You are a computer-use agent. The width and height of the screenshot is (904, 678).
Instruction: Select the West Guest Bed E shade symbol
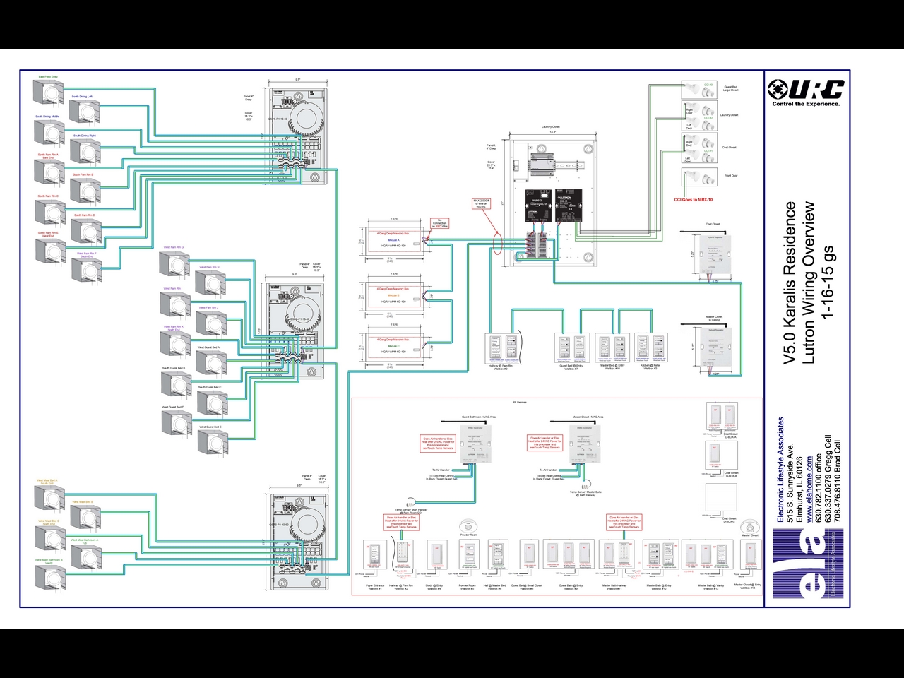tap(213, 442)
